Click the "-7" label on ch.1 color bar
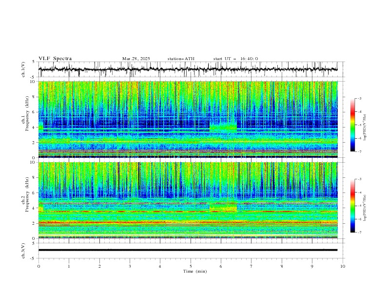 [360, 152]
